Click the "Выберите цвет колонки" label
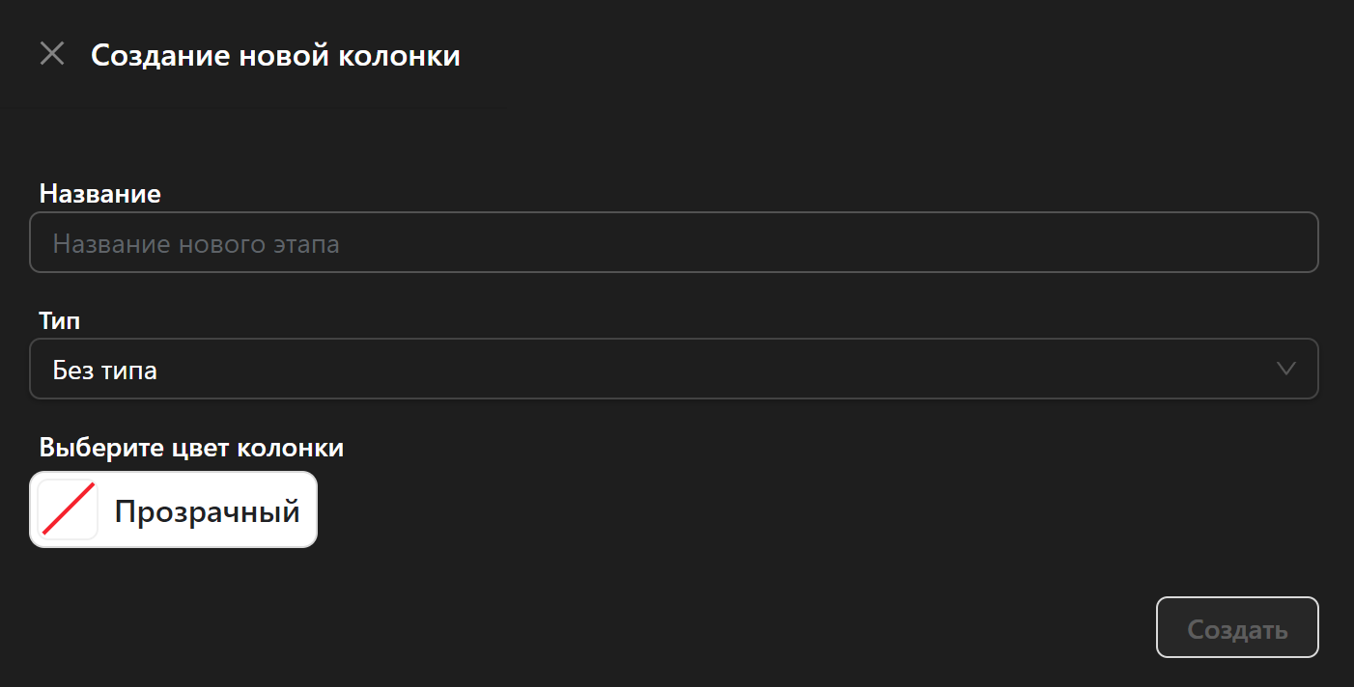This screenshot has height=687, width=1354. [x=191, y=448]
